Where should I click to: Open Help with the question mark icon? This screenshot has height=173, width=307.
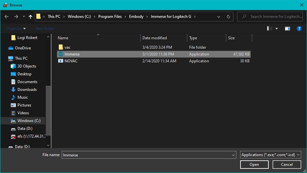point(299,29)
